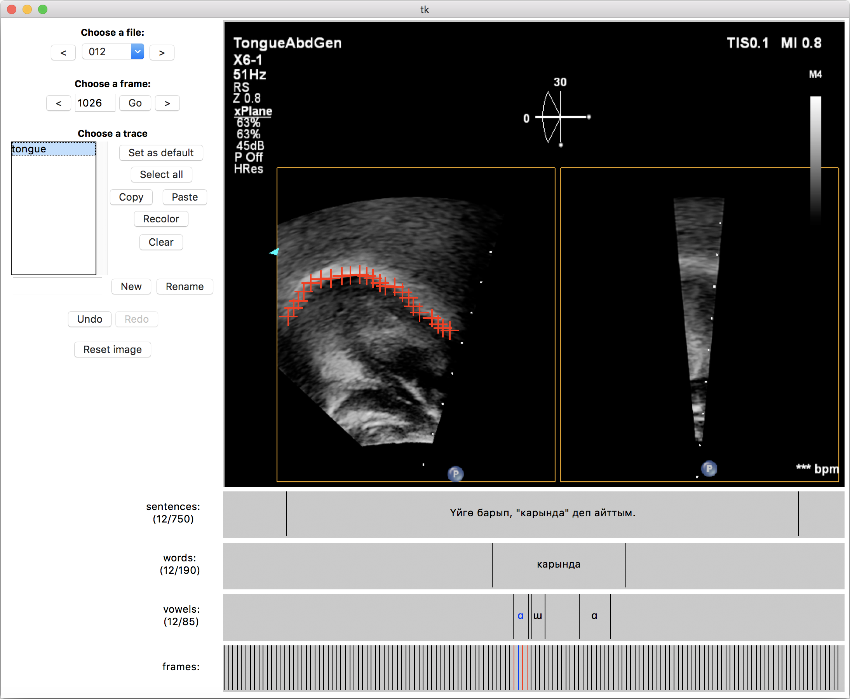Click the blue P marker in left ultrasound
Screen dimensions: 850x699
(455, 474)
